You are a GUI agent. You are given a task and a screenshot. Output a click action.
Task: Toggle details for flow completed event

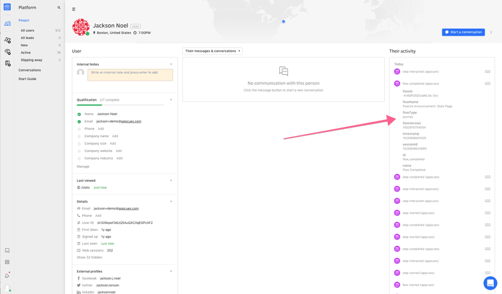click(x=488, y=83)
